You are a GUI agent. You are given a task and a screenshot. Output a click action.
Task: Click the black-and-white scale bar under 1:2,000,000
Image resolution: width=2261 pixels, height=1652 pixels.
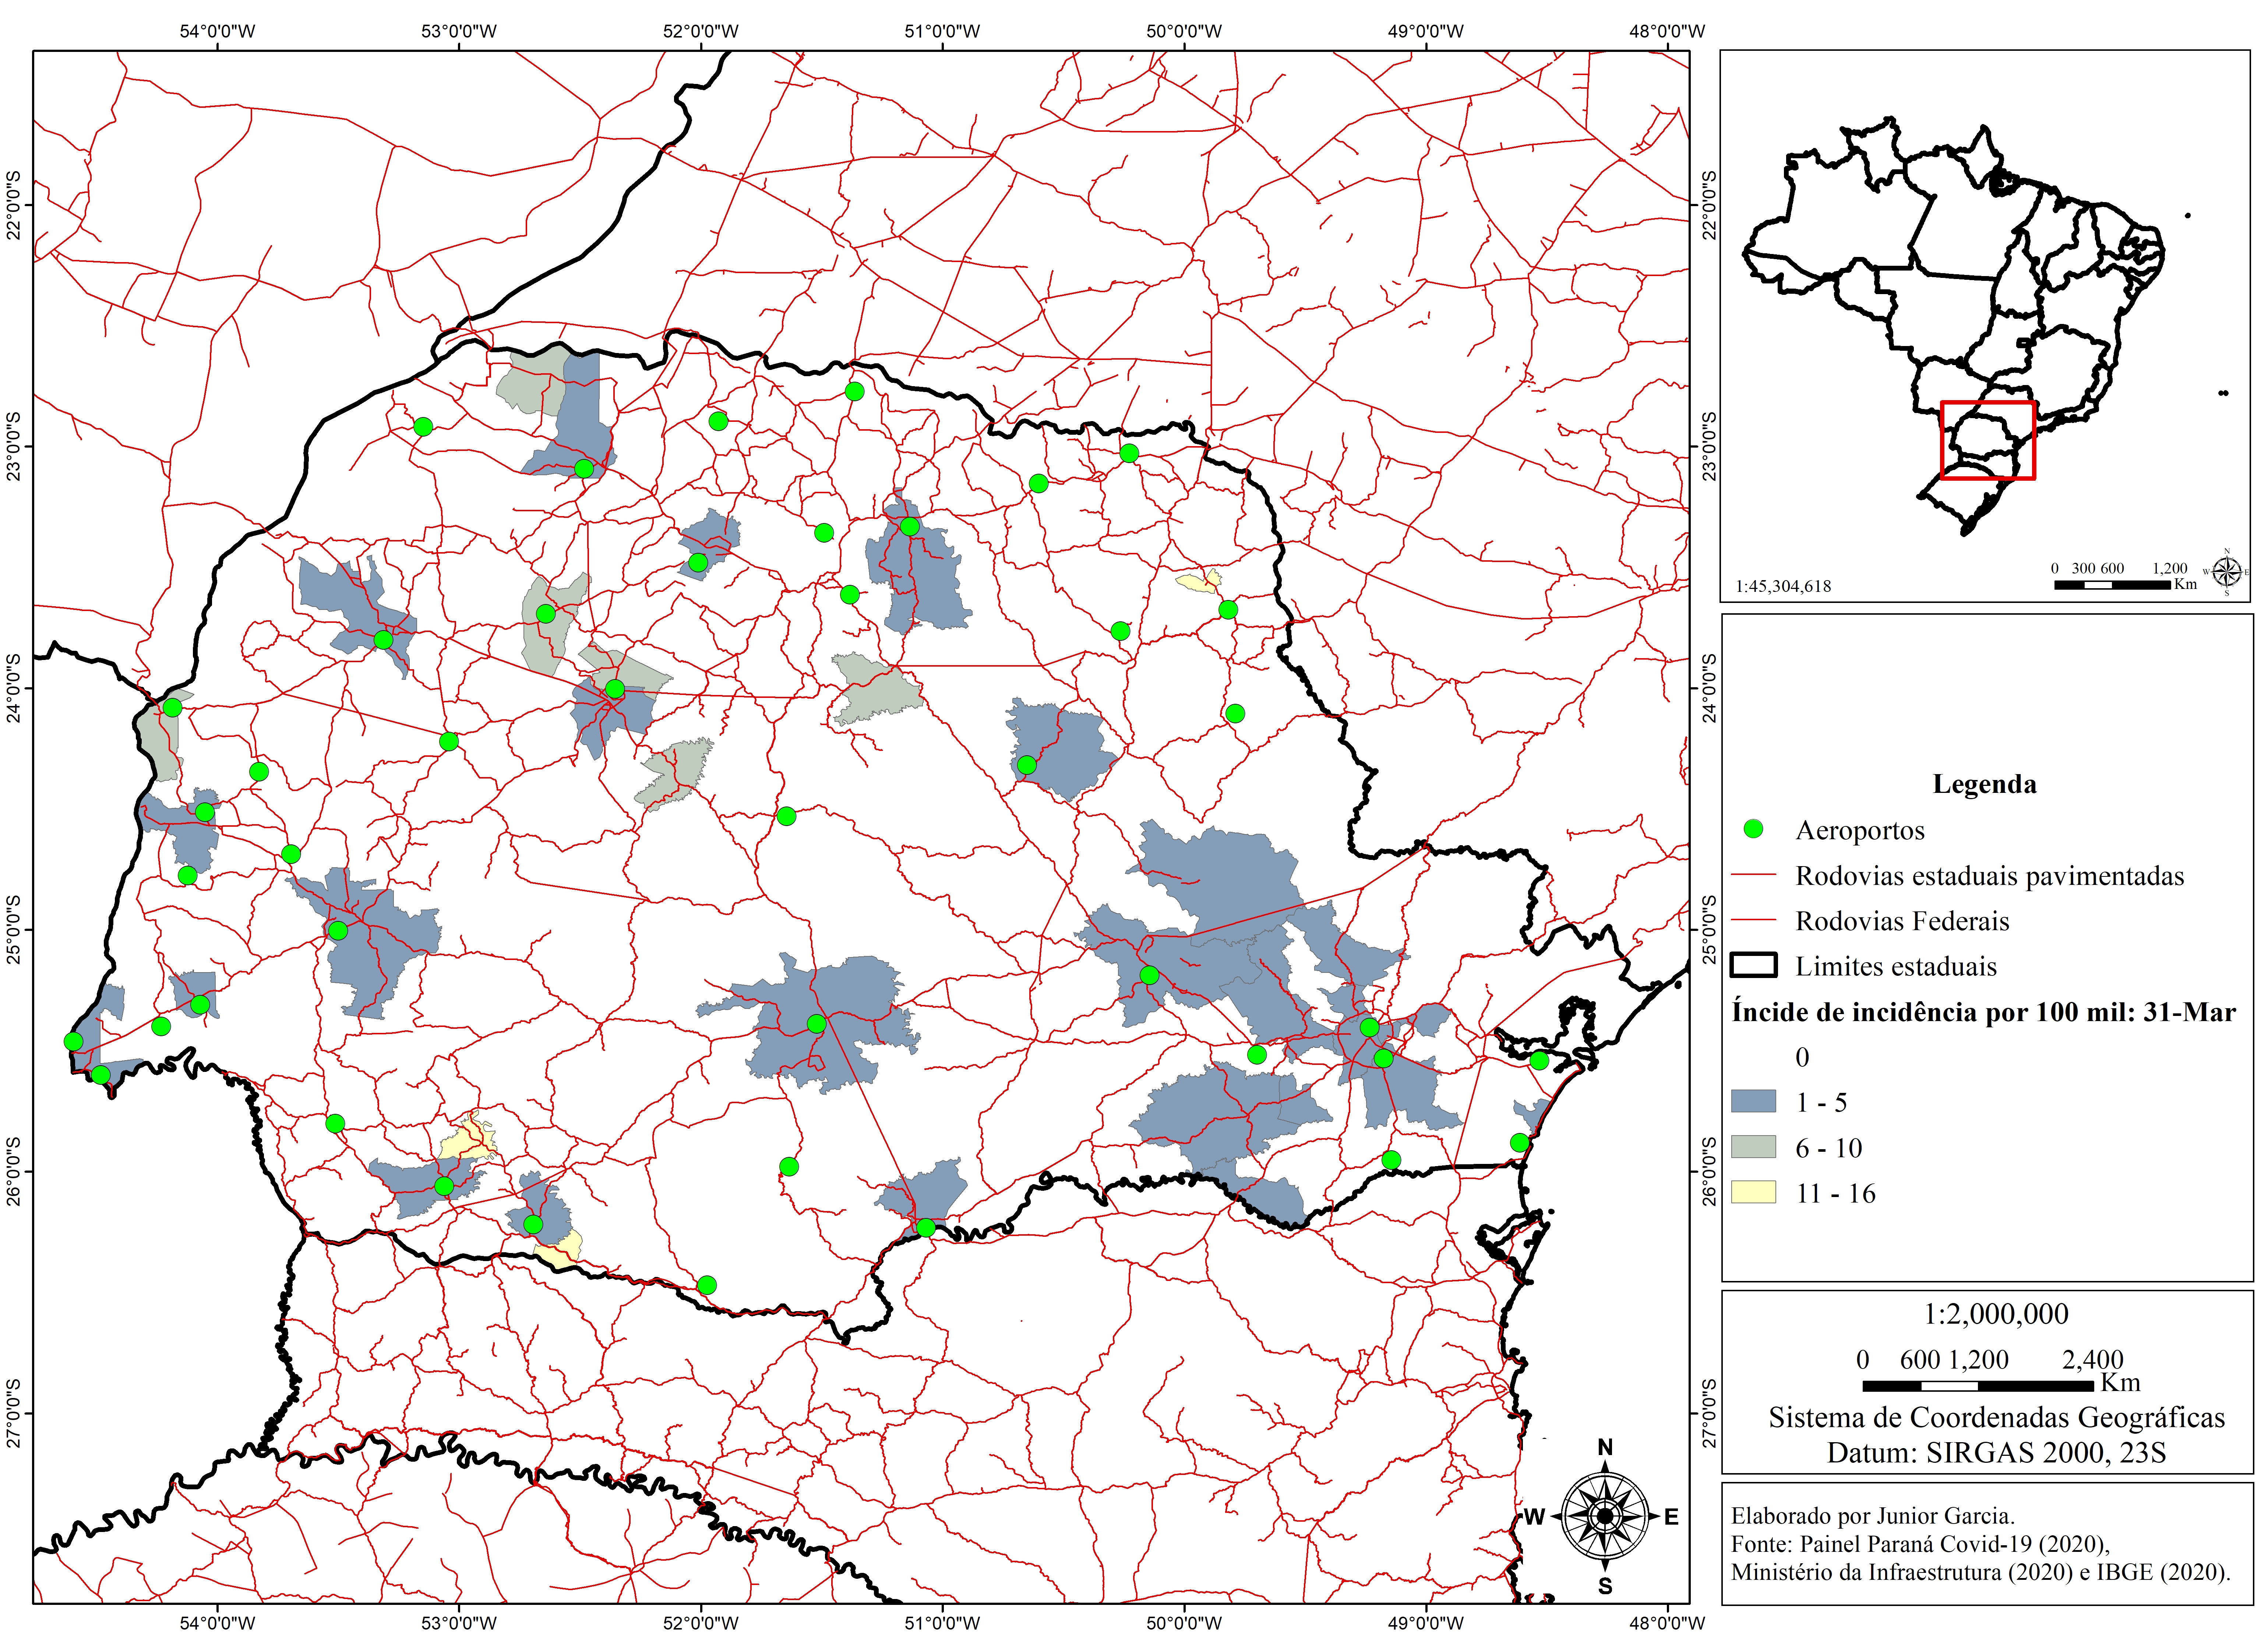coord(1977,1386)
